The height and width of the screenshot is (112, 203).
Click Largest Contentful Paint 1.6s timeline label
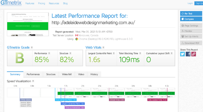(73, 104)
